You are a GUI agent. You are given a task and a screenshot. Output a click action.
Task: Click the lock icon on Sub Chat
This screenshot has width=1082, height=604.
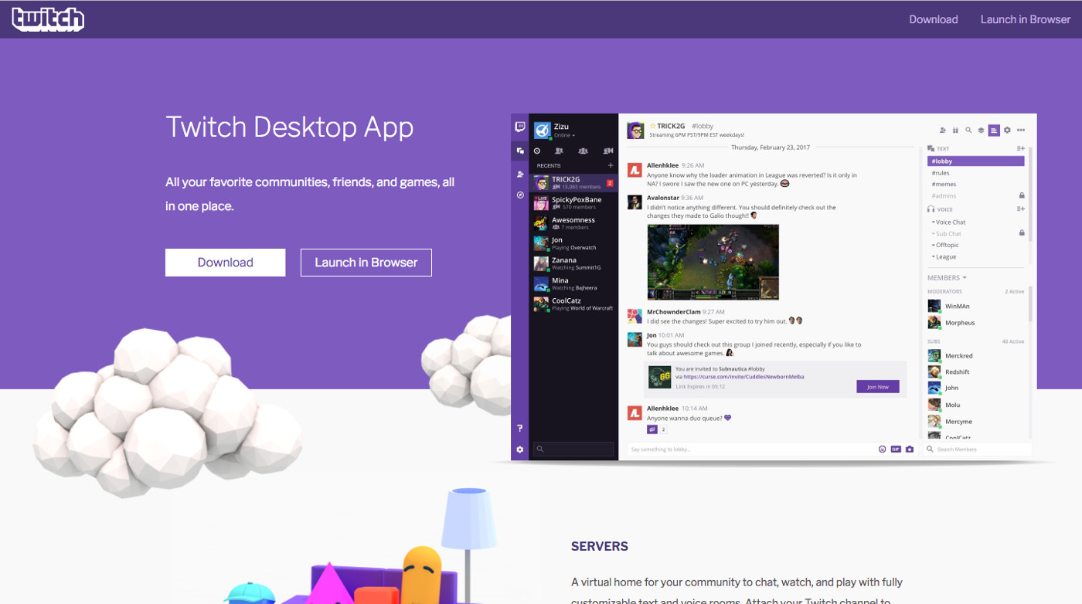(x=1022, y=233)
